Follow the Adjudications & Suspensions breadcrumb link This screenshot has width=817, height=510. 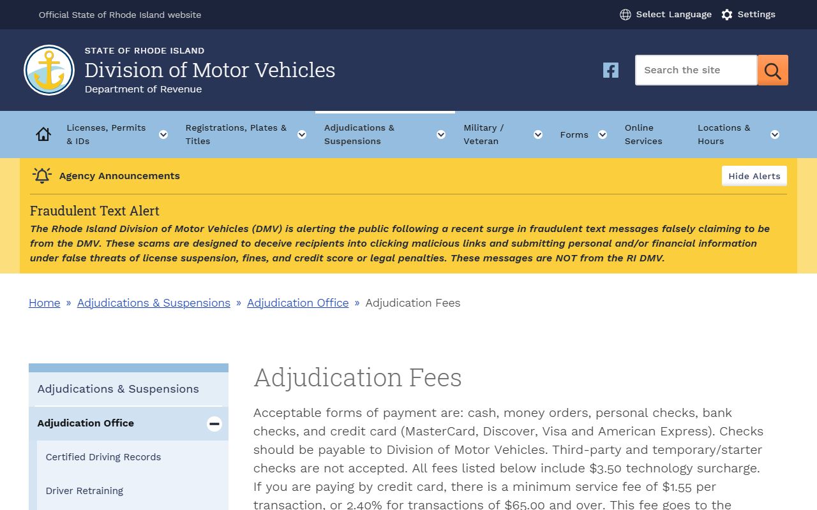click(154, 303)
